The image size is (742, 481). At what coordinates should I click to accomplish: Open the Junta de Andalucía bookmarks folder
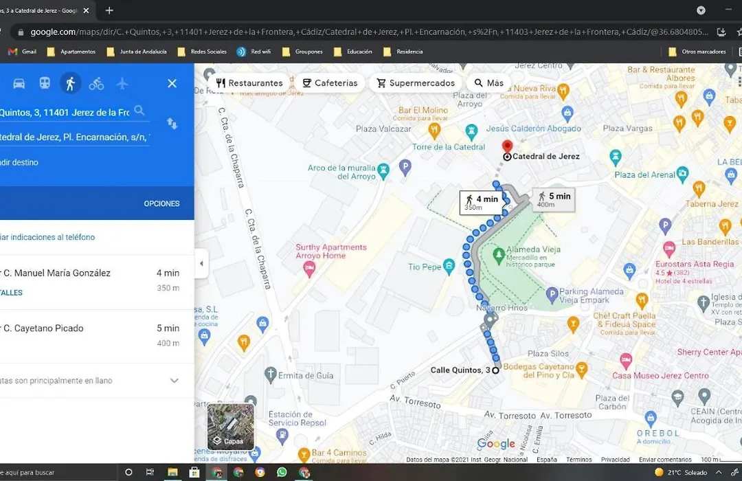click(137, 52)
